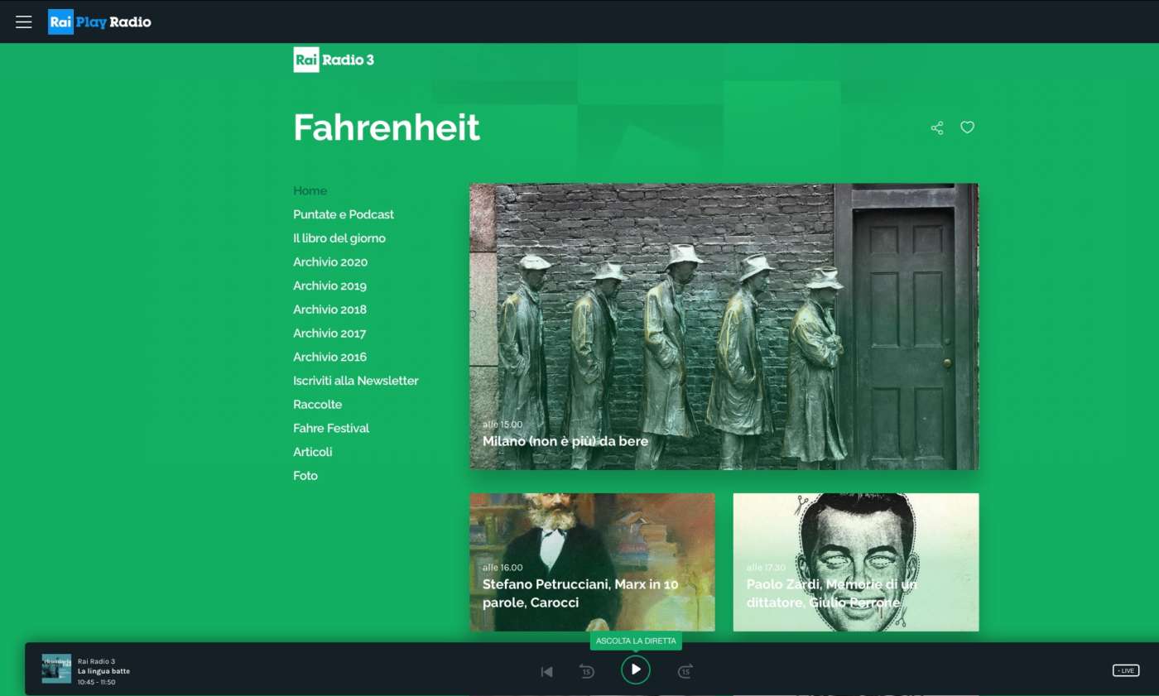Screen dimensions: 1159x696
Task: Open Archivio 2018
Action: pos(329,310)
